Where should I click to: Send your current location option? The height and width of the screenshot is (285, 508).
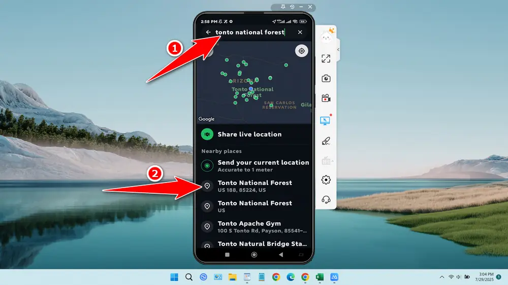click(254, 166)
